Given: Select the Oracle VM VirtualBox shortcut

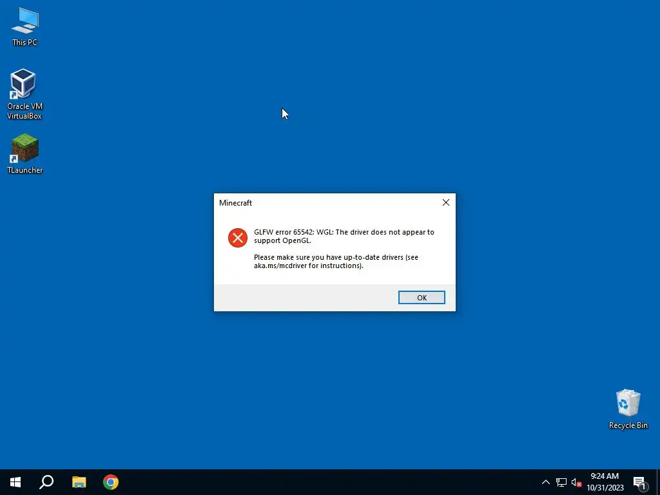Looking at the screenshot, I should click(24, 94).
